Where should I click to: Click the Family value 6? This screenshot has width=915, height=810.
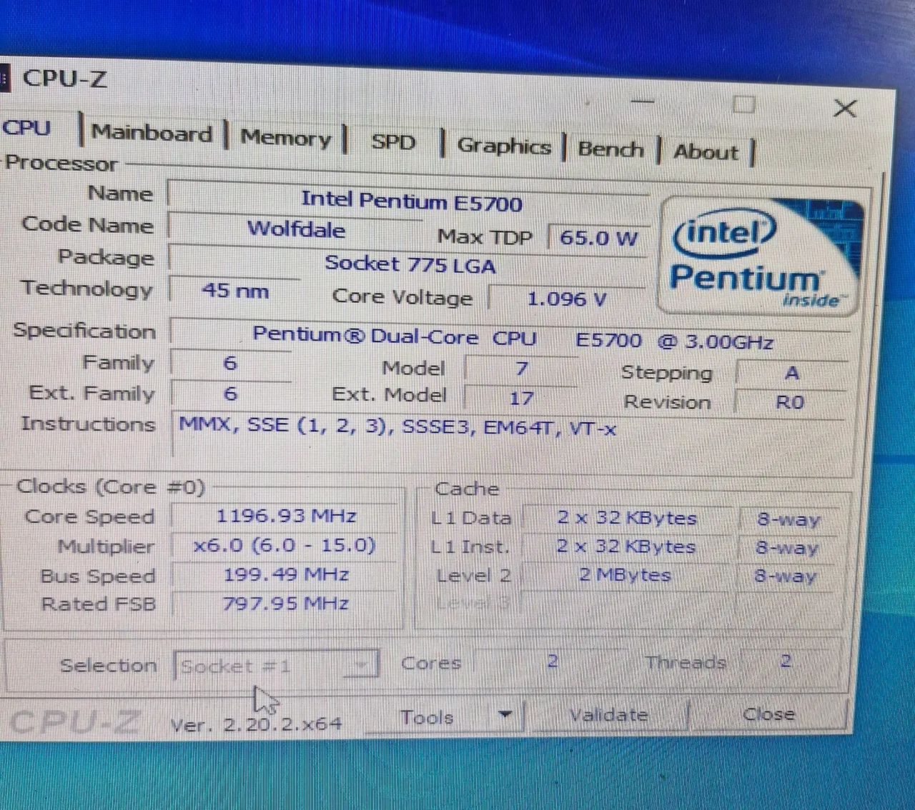pos(230,364)
